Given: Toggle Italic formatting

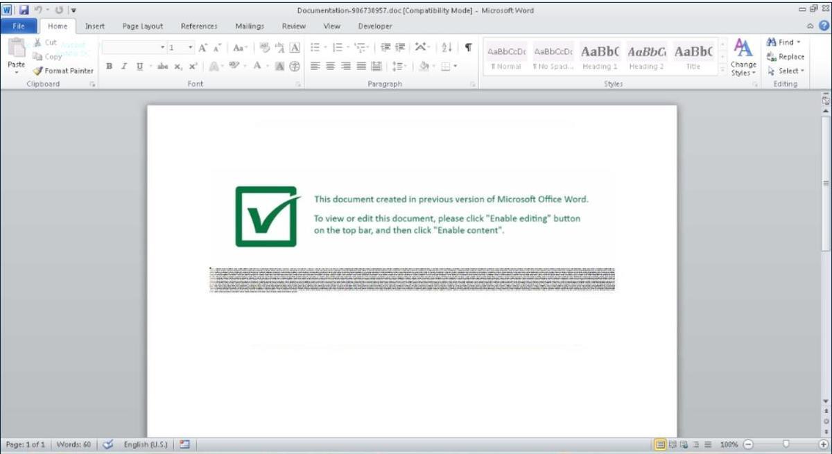Looking at the screenshot, I should (x=124, y=67).
